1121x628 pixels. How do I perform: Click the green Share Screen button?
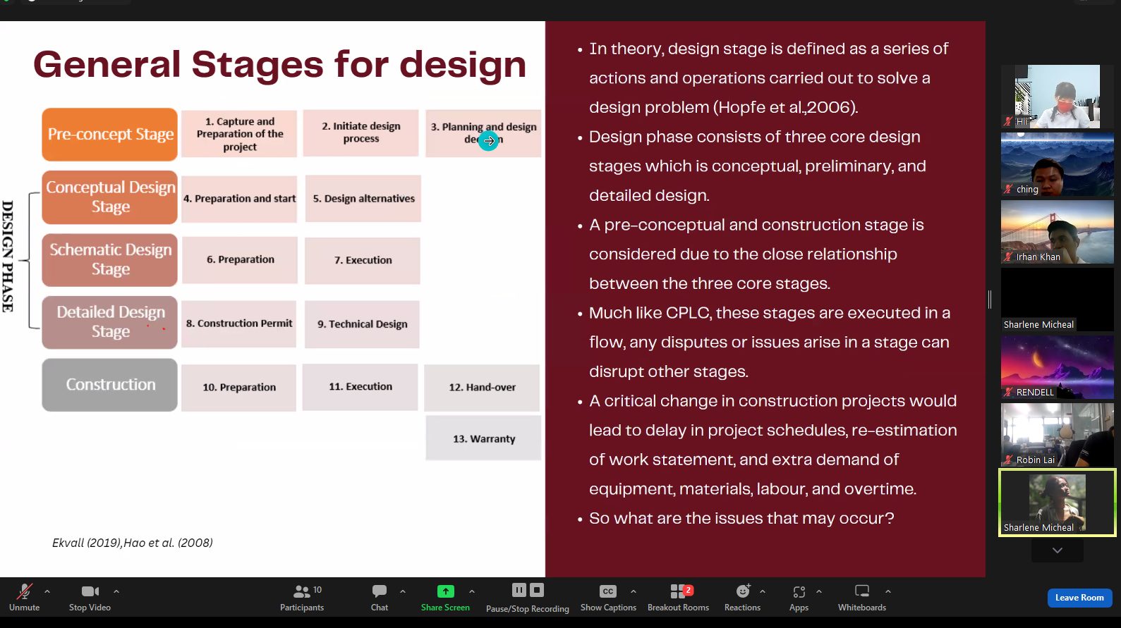[445, 597]
